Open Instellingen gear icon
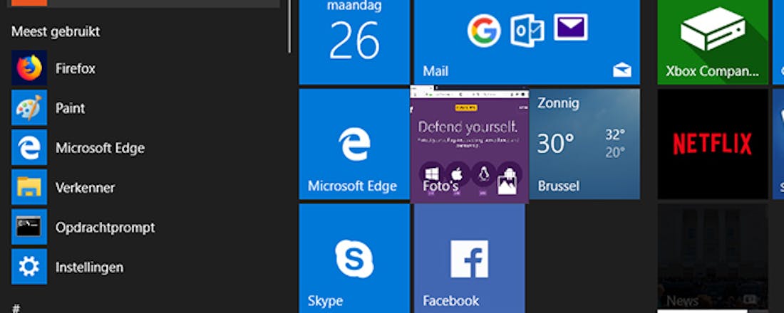 (29, 267)
